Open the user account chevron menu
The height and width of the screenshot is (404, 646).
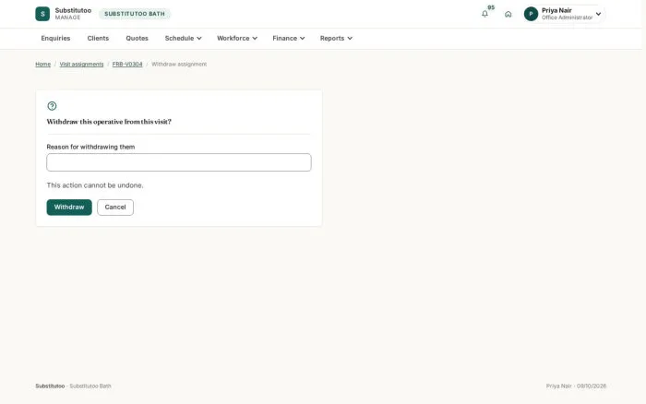coord(598,14)
